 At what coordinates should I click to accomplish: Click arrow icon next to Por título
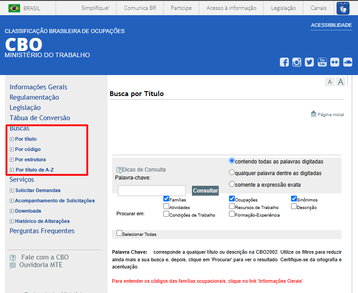12,139
